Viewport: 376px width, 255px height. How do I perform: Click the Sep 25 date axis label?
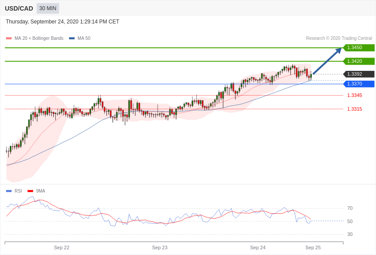click(313, 247)
